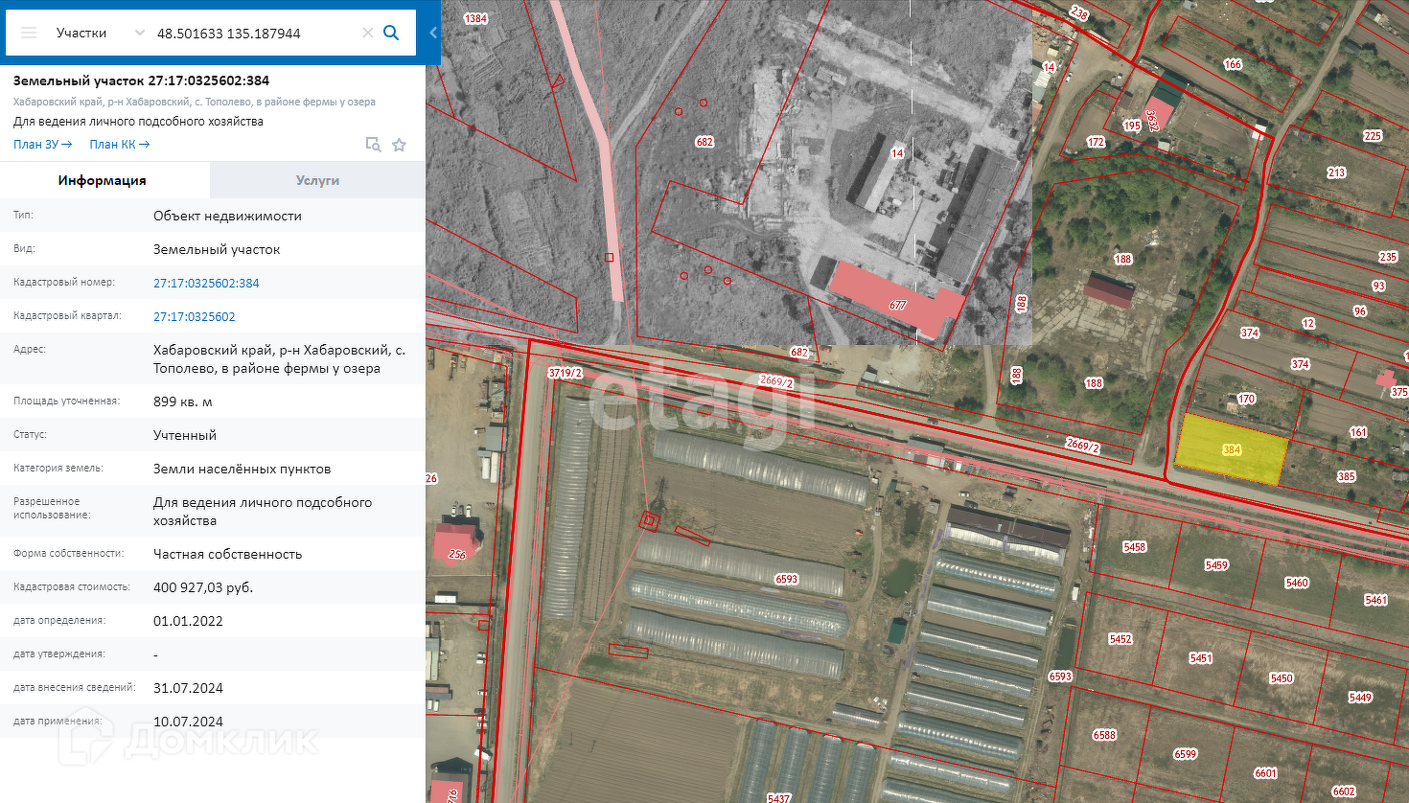
Task: Open the План ЗУ link
Action: [42, 145]
